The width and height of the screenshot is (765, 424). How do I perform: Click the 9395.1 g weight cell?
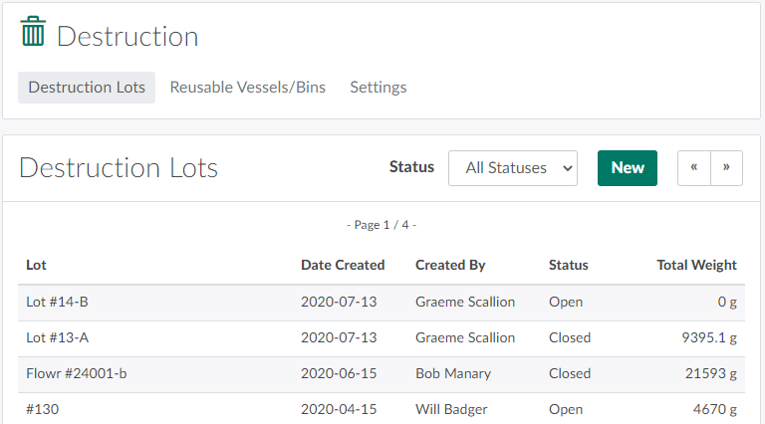click(708, 337)
